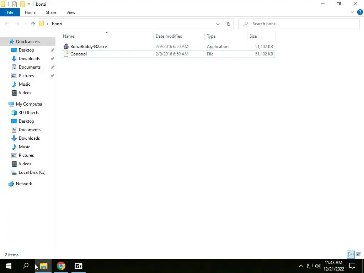Open Videos under Quick access

(25, 93)
